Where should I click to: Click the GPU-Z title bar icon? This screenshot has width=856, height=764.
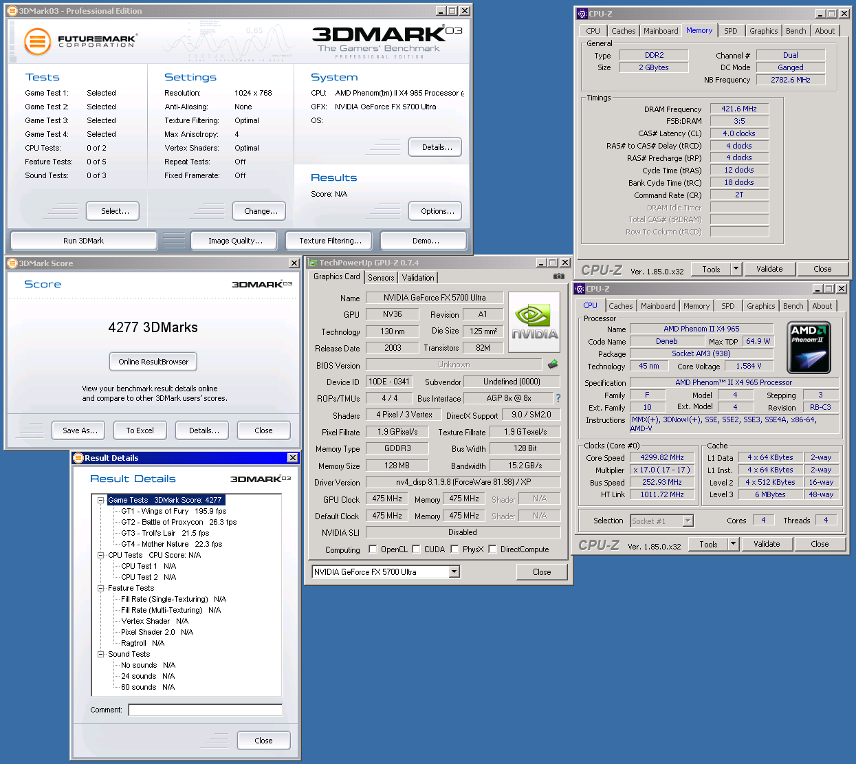click(312, 263)
